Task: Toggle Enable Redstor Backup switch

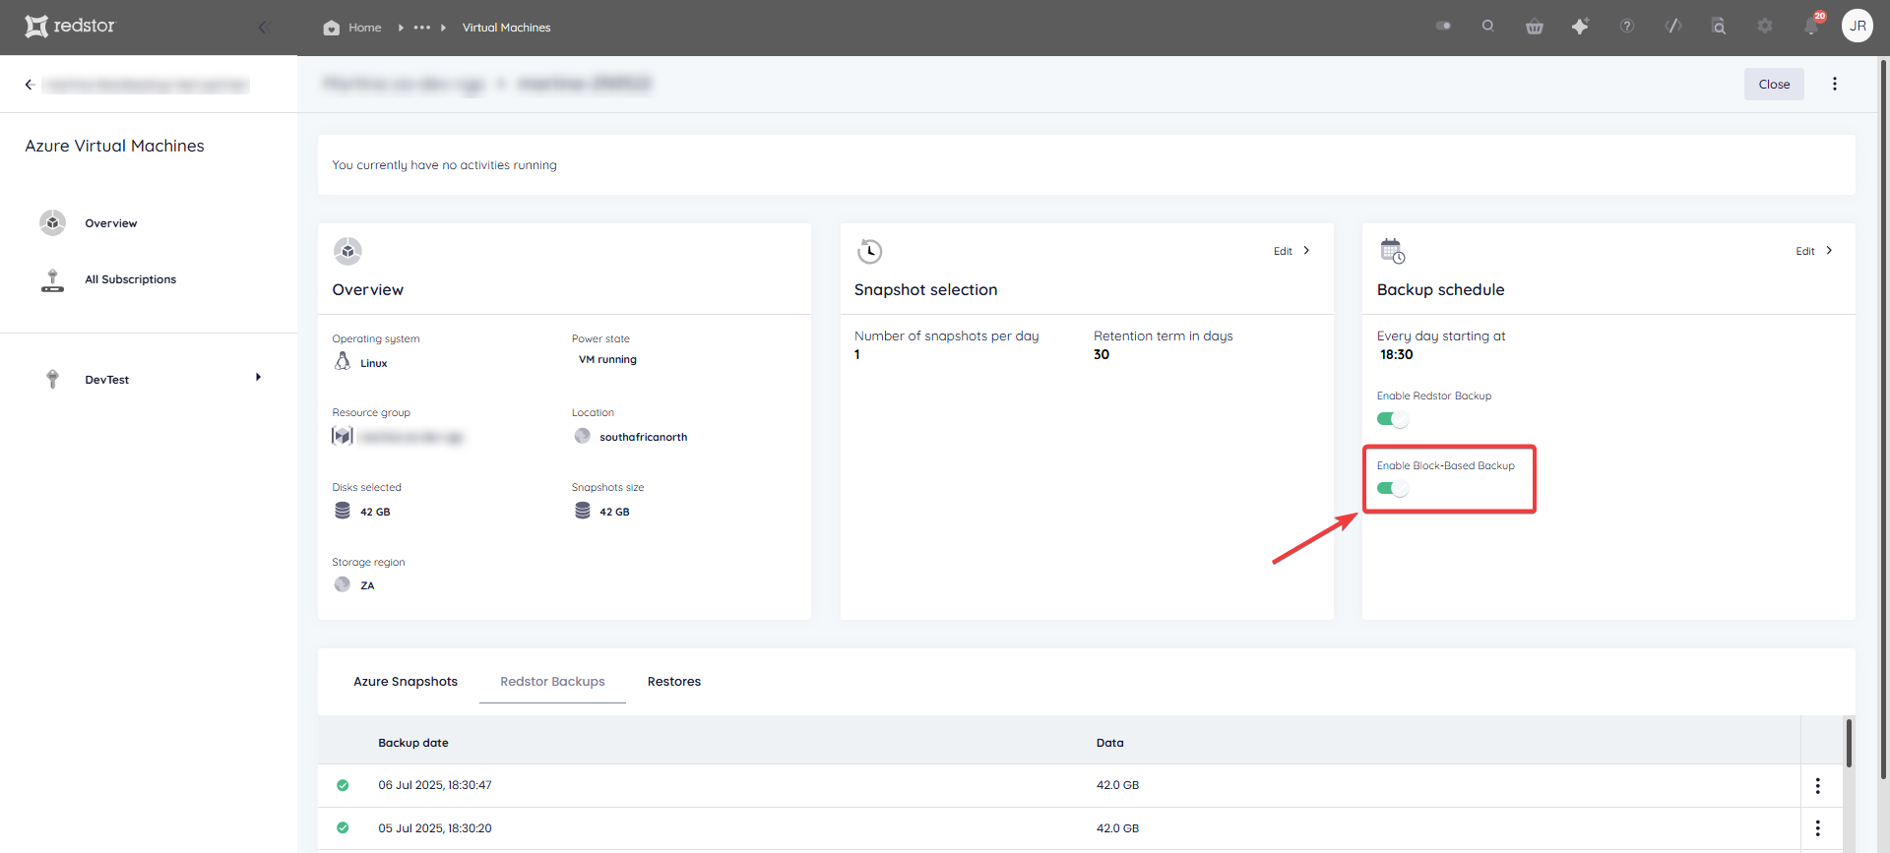Action: tap(1392, 419)
